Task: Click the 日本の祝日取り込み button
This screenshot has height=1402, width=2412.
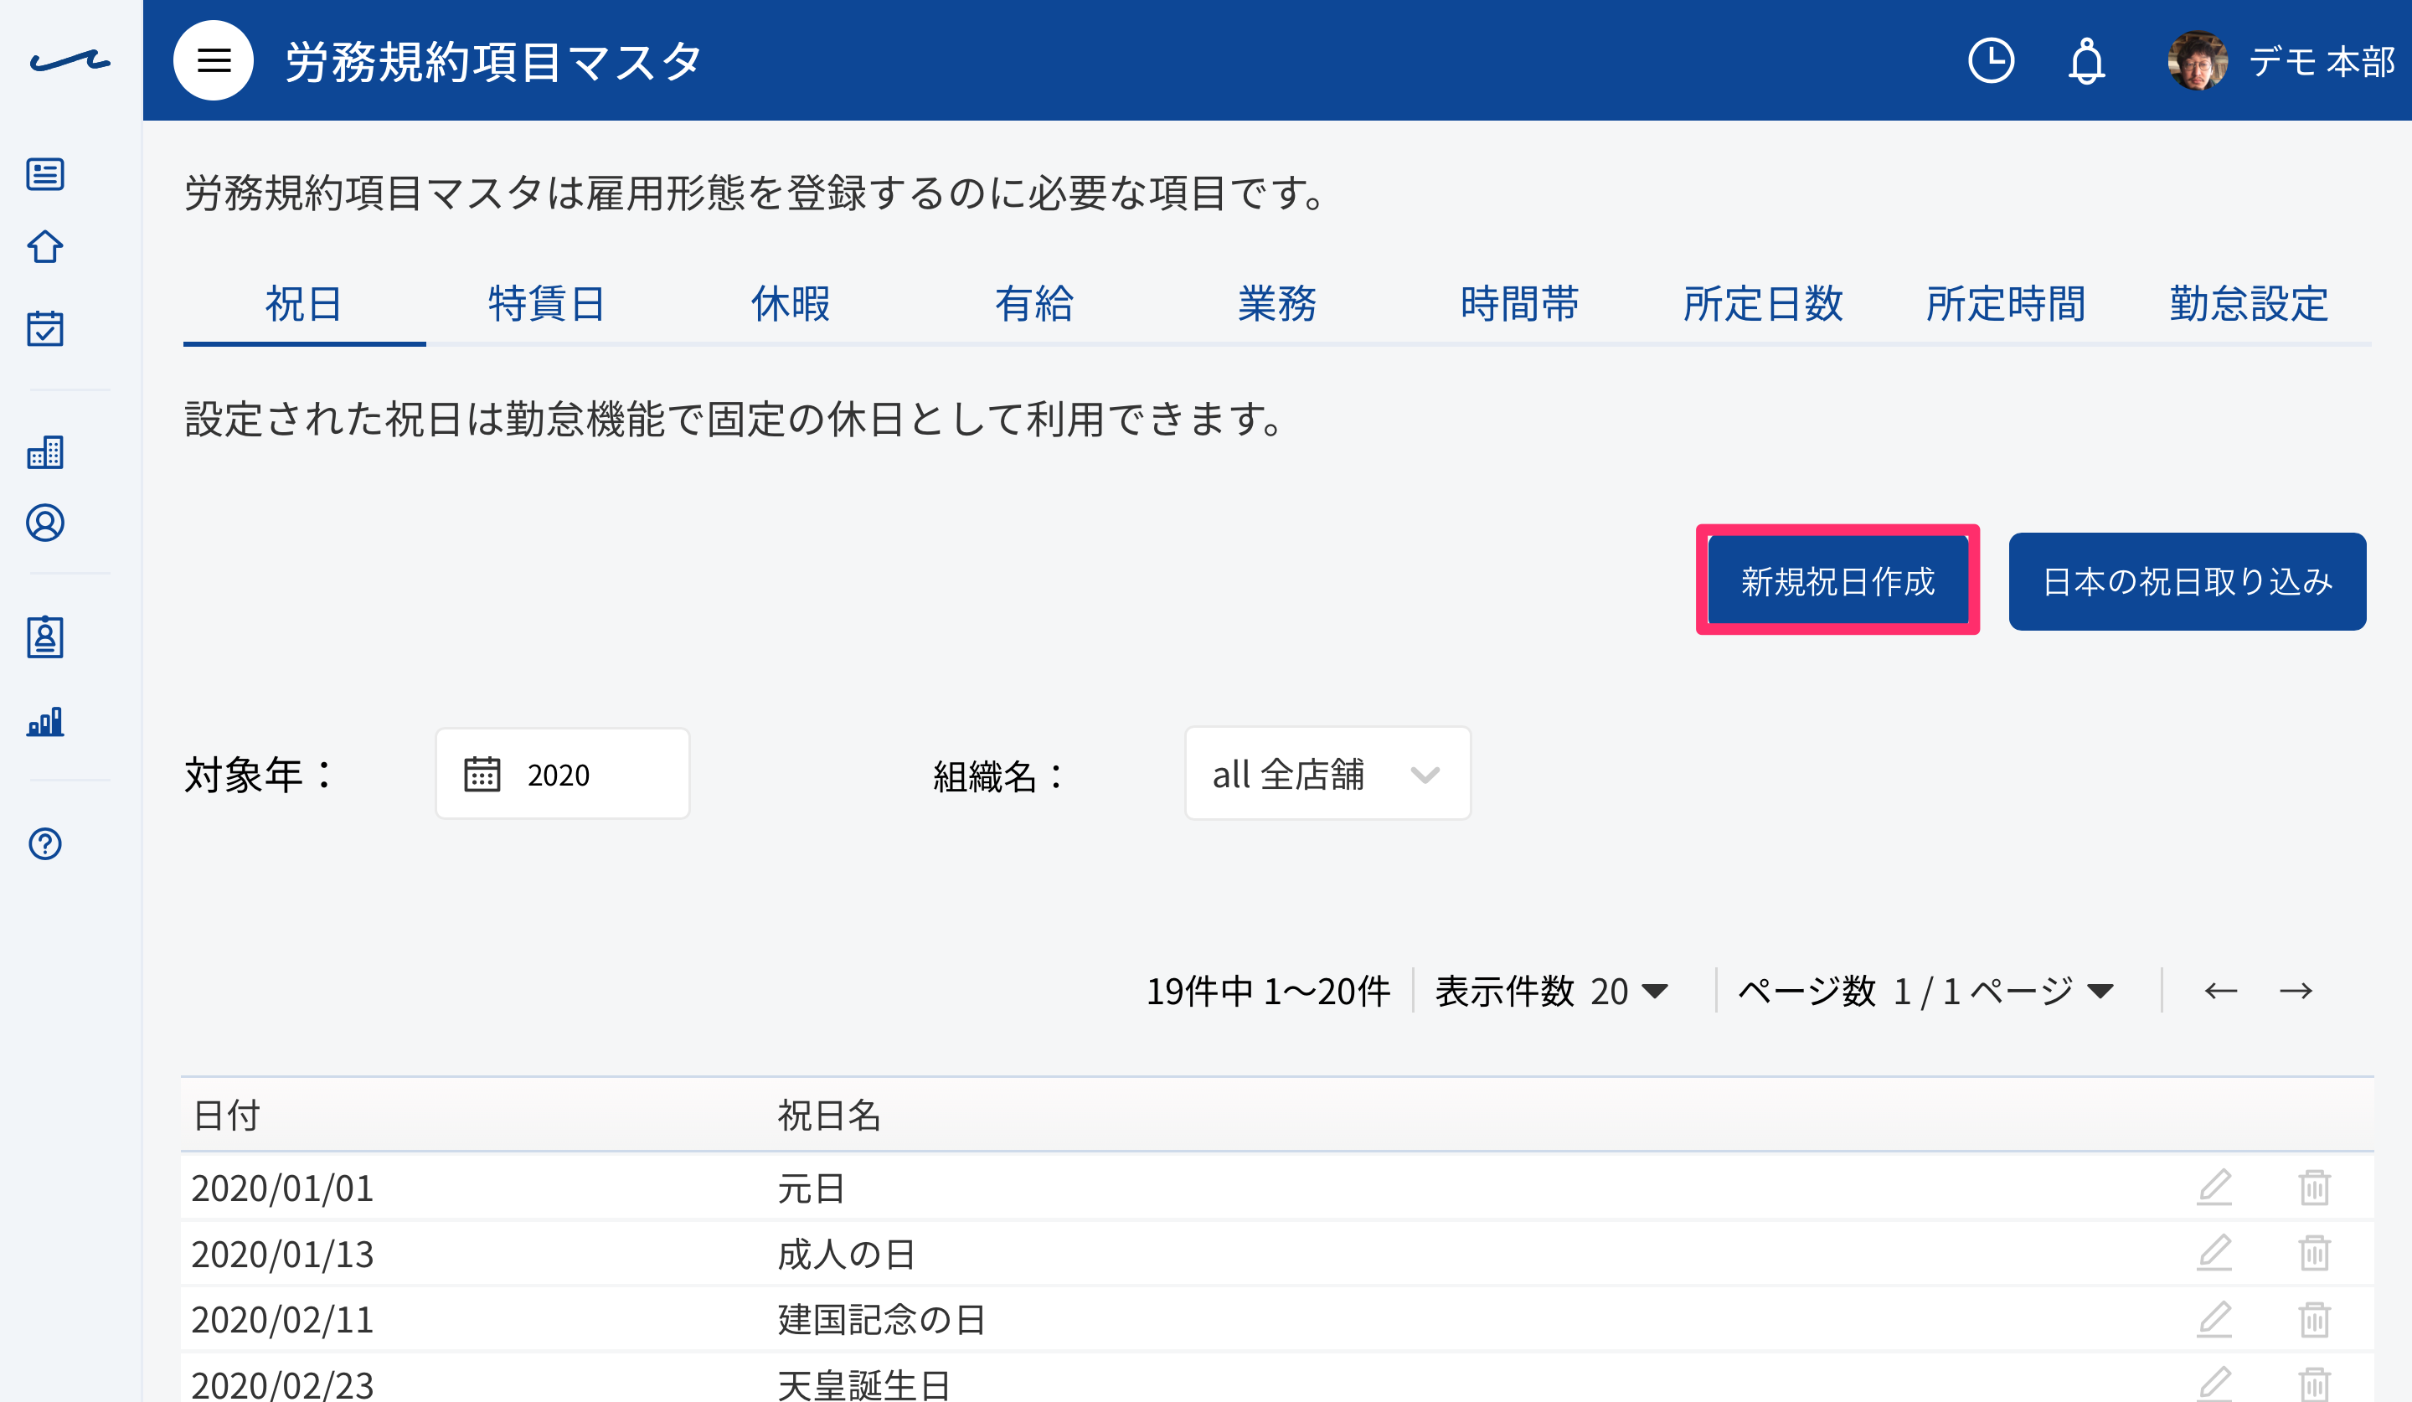Action: point(2187,581)
